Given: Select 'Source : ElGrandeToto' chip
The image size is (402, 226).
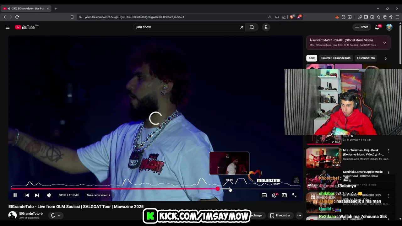Looking at the screenshot, I should pyautogui.click(x=336, y=58).
